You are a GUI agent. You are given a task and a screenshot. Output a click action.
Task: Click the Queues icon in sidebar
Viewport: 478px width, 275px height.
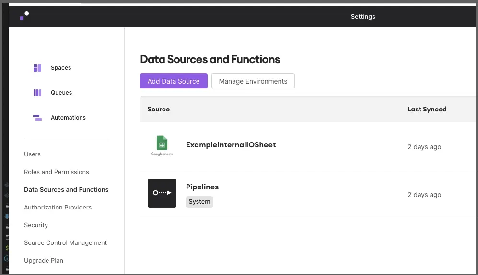click(x=37, y=93)
